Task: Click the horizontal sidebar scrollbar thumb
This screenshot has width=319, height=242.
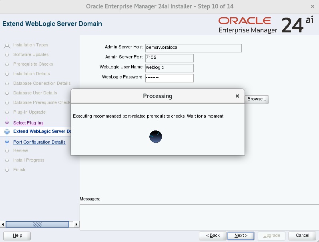Action: (x=37, y=224)
